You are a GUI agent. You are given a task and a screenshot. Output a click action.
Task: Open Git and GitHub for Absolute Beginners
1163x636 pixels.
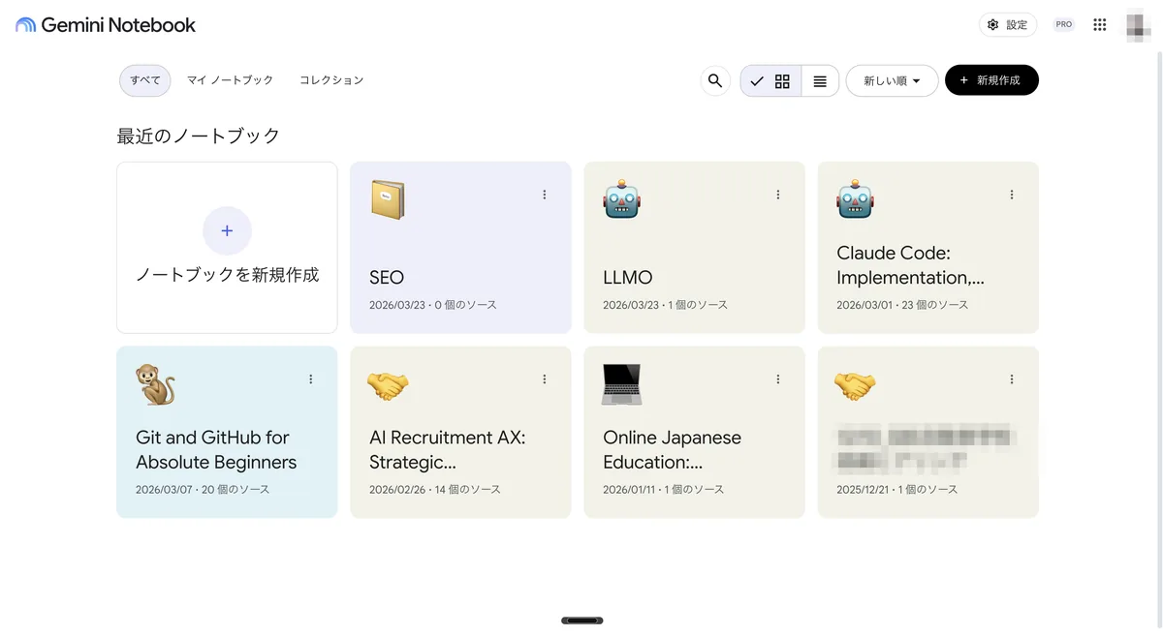(216, 450)
